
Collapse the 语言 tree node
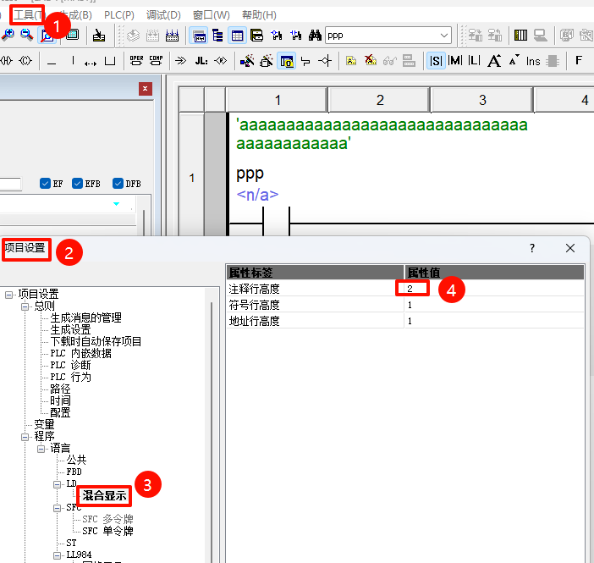pyautogui.click(x=41, y=448)
